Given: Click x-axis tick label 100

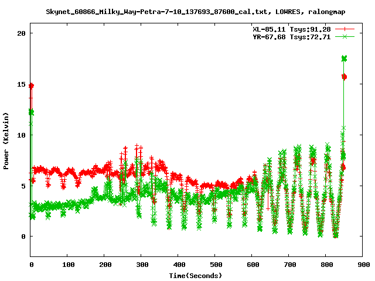Looking at the screenshot, I should (69, 265).
